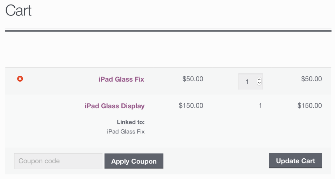Click the 'Linked to:' label
This screenshot has height=179, width=335.
pyautogui.click(x=130, y=122)
